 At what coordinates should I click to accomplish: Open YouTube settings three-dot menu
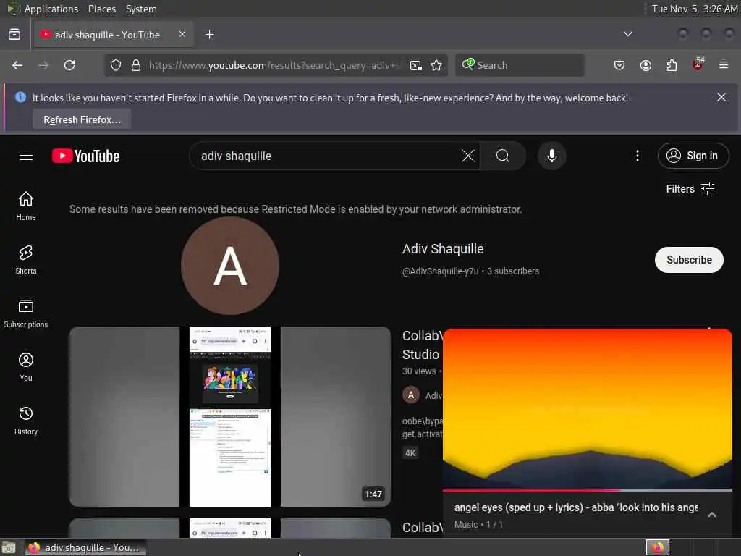coord(637,156)
